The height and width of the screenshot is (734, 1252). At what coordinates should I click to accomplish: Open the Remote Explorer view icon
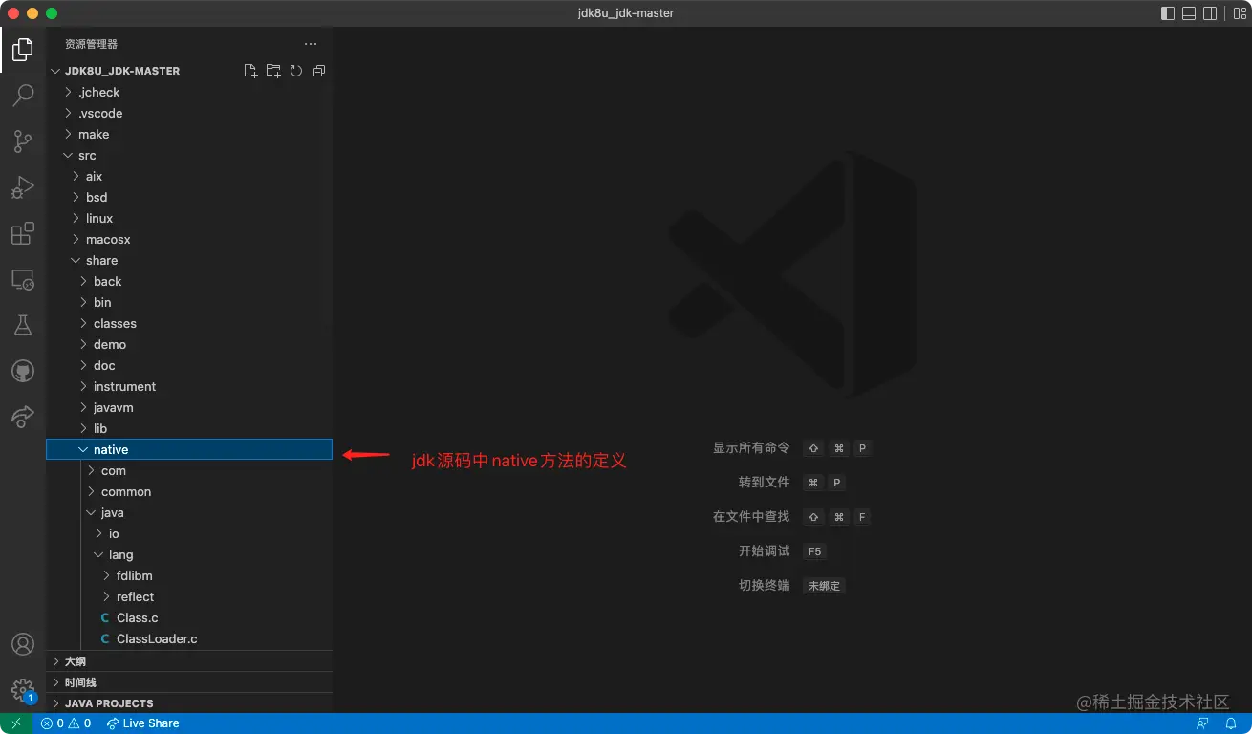(23, 279)
